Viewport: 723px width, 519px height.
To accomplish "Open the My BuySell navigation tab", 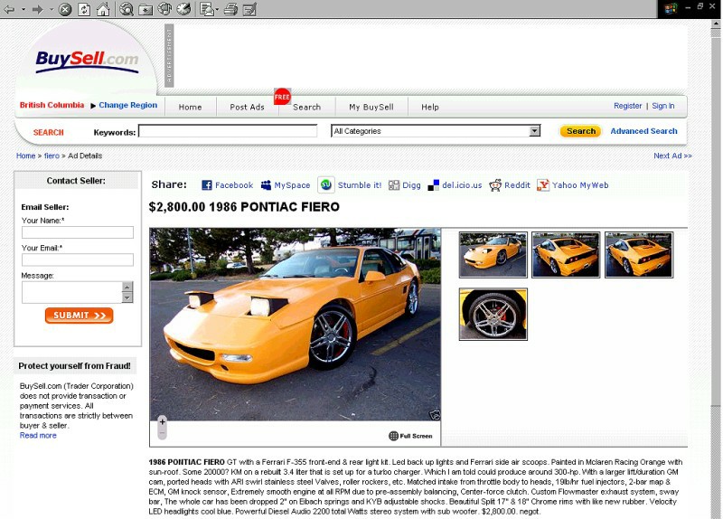I will coord(371,107).
